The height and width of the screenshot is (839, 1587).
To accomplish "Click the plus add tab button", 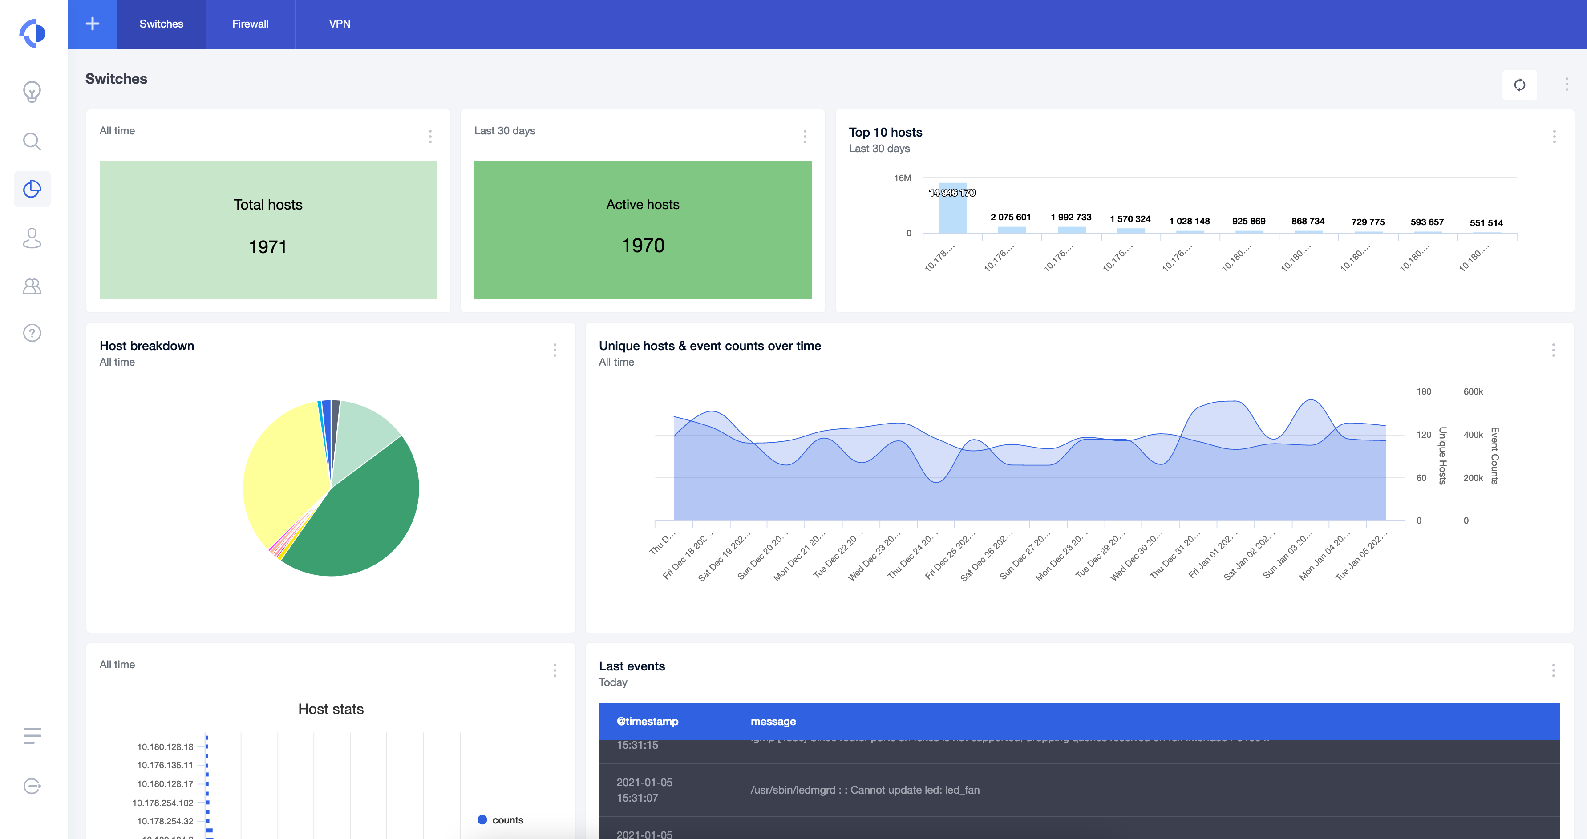I will 93,24.
